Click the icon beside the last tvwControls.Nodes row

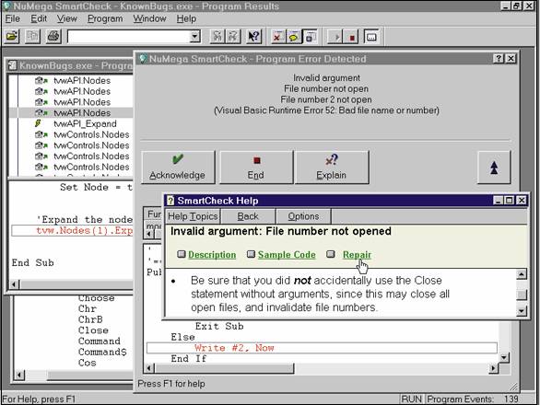point(41,167)
